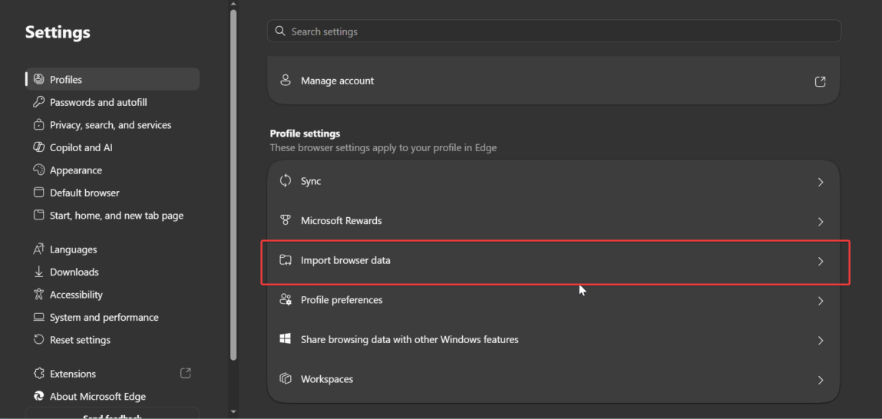The image size is (882, 419).
Task: Click the Languages letter icon
Action: (39, 249)
